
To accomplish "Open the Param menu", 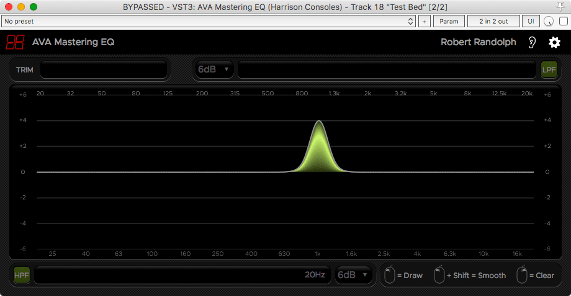I will 449,21.
